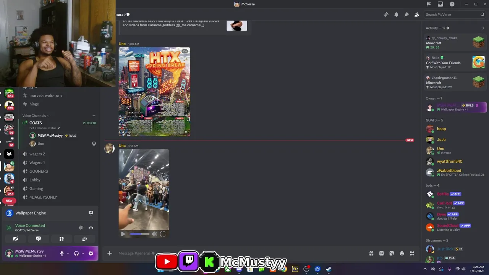Open Captlegoman11 Minecraft activity card
Viewport: 489px width, 275px height.
point(455,82)
